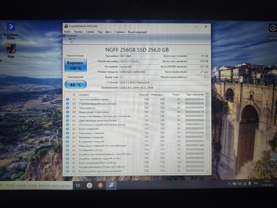Click the total host writes value 170 GB

point(198,61)
